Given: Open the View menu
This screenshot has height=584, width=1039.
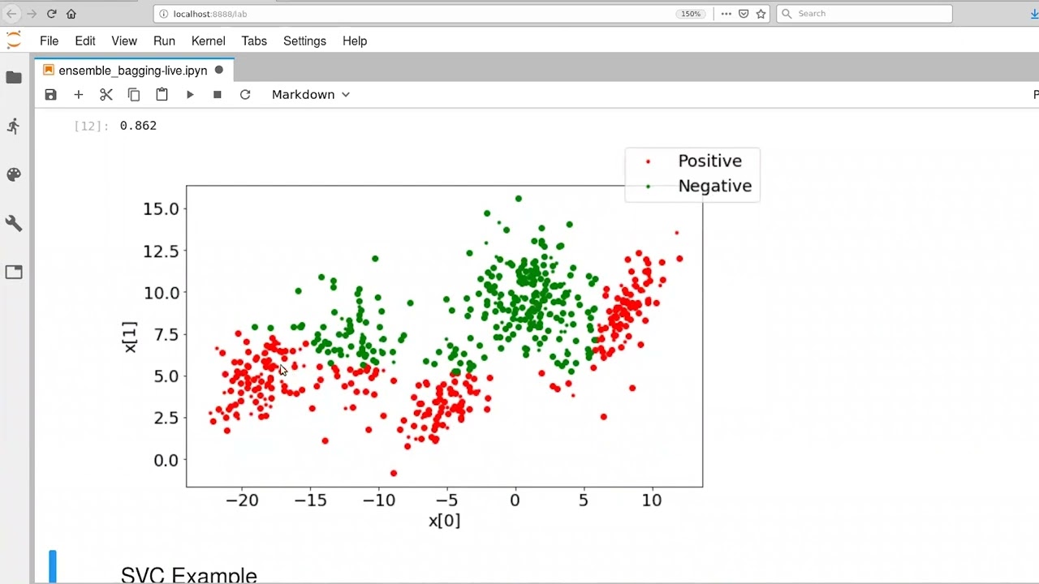Looking at the screenshot, I should point(124,41).
